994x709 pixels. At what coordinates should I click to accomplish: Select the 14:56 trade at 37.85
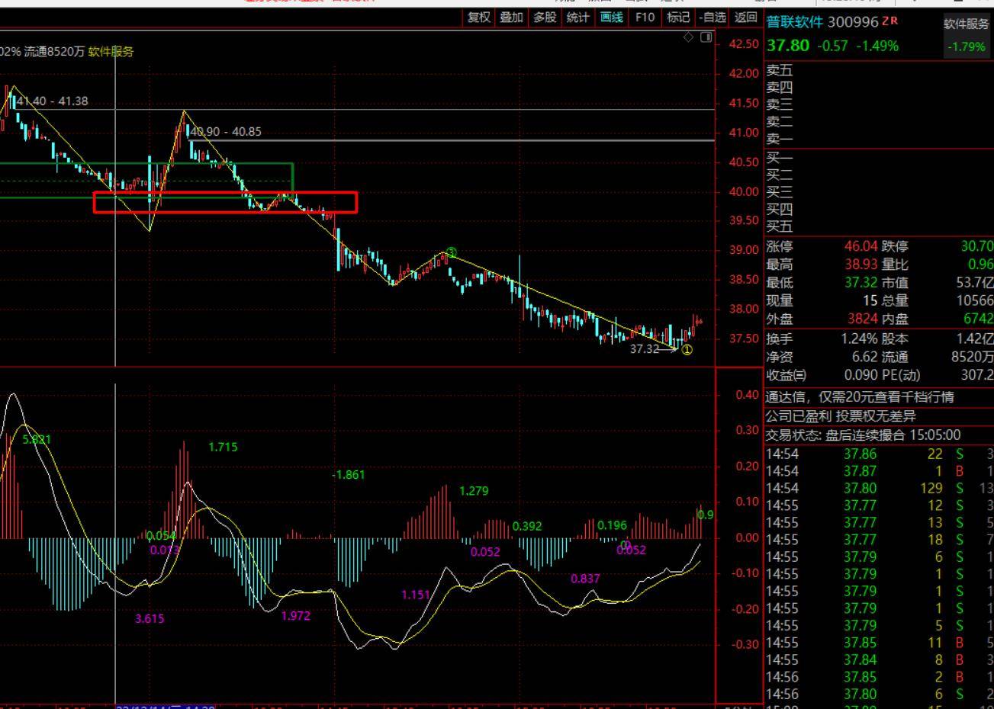pyautogui.click(x=879, y=677)
